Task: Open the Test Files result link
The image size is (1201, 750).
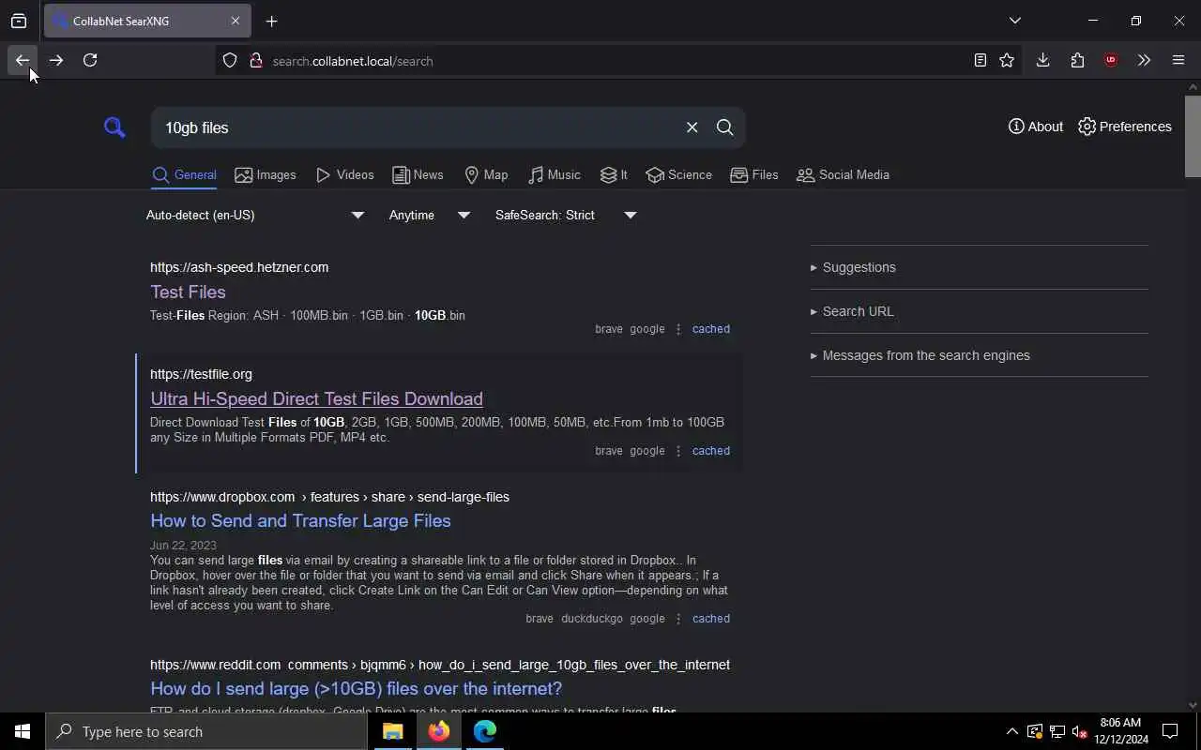Action: (x=188, y=292)
